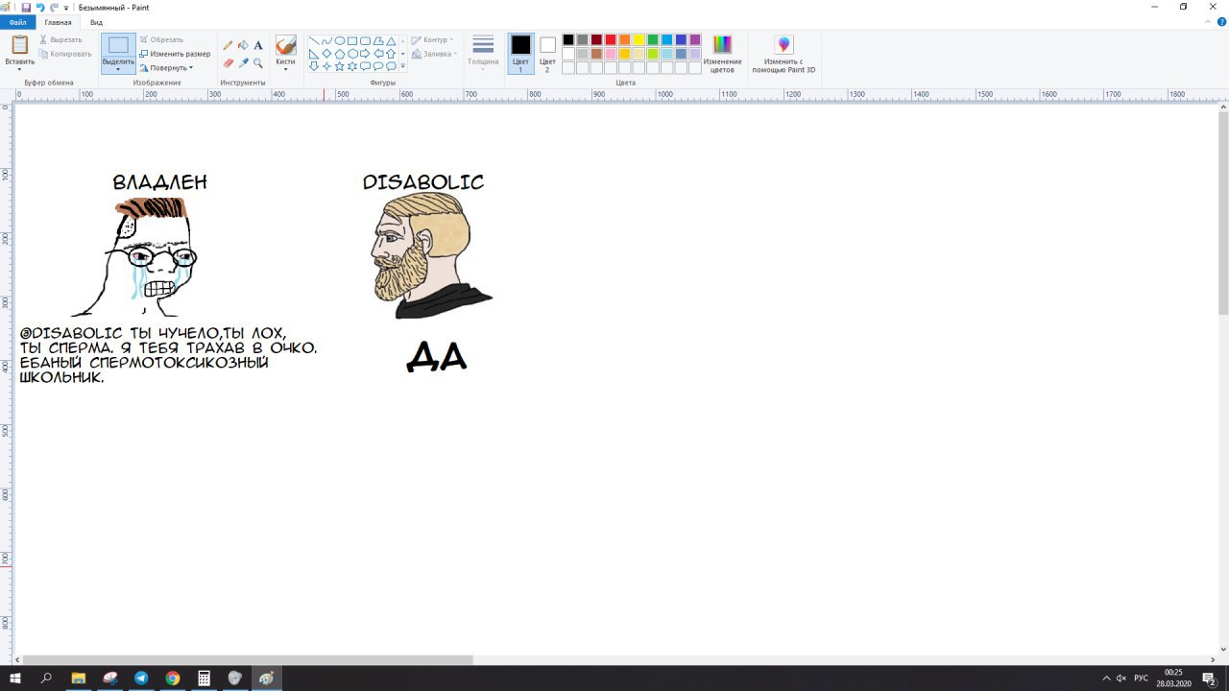Open Edit colors (Изменение цветов)
Image resolution: width=1229 pixels, height=691 pixels.
coord(722,54)
